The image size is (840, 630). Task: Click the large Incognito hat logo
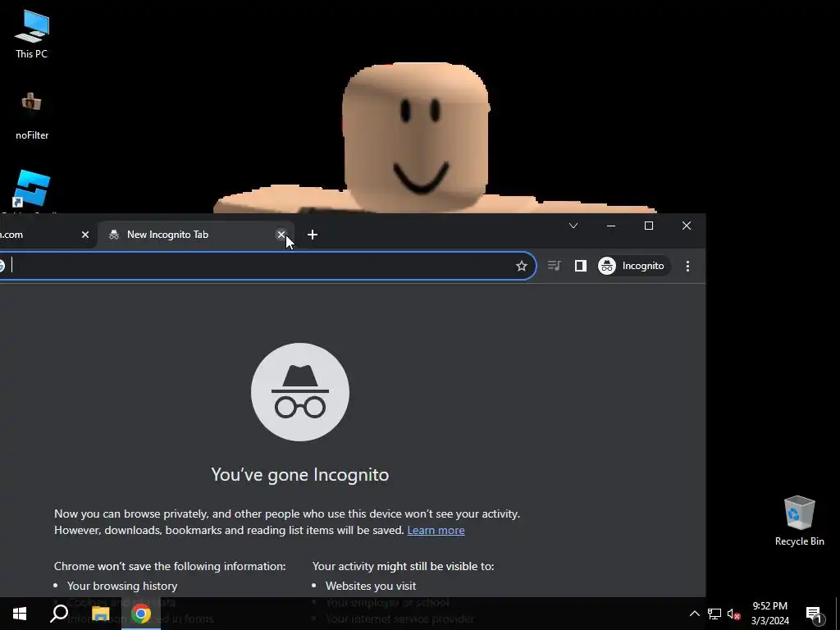coord(300,392)
